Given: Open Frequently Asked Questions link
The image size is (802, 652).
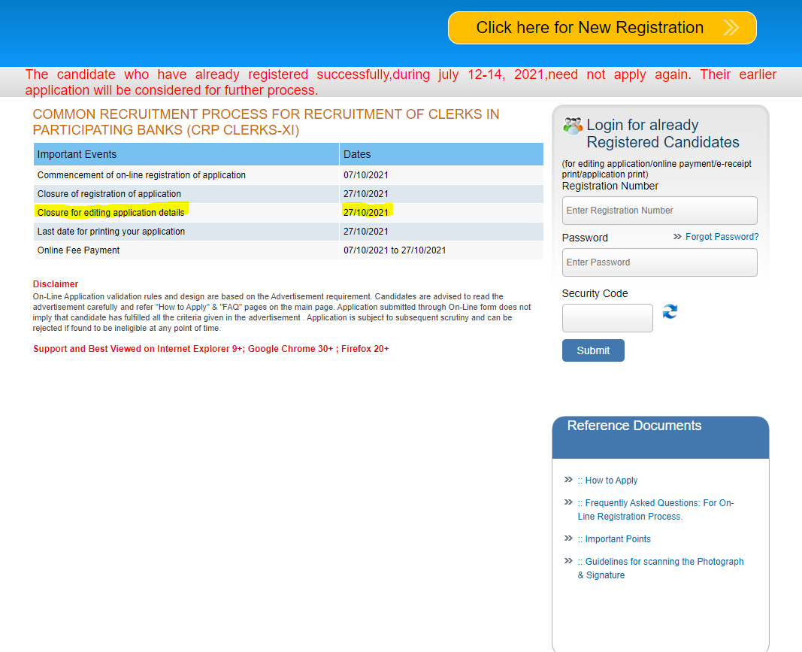Looking at the screenshot, I should [658, 503].
